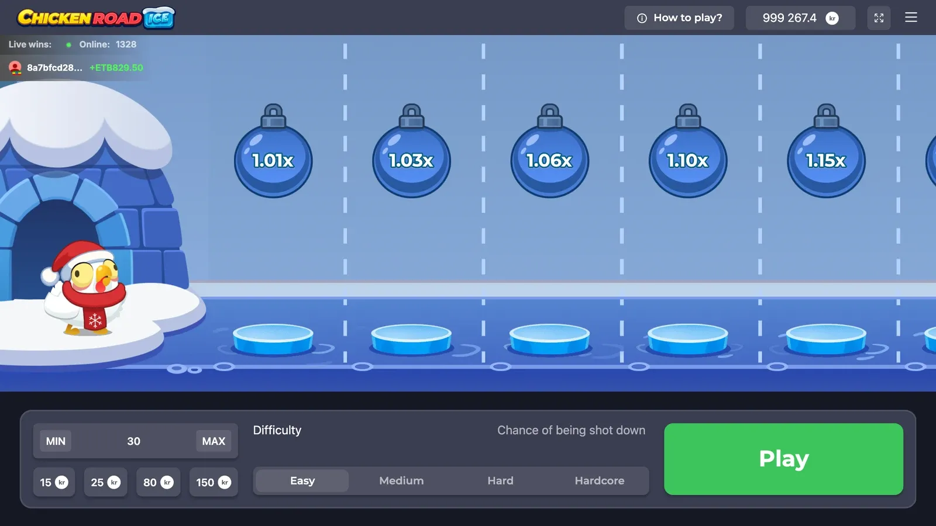Select Medium difficulty
Image resolution: width=936 pixels, height=526 pixels.
(x=401, y=481)
